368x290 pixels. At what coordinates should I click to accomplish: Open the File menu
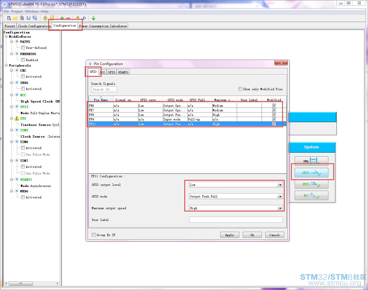coord(6,11)
